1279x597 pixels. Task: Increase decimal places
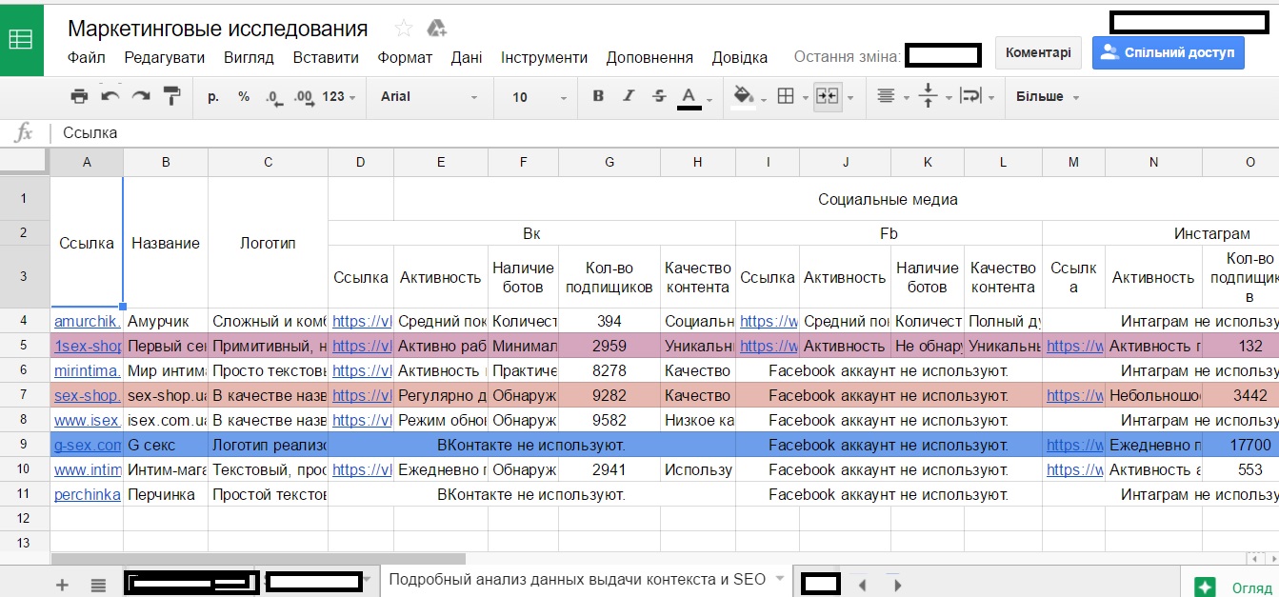[x=304, y=97]
